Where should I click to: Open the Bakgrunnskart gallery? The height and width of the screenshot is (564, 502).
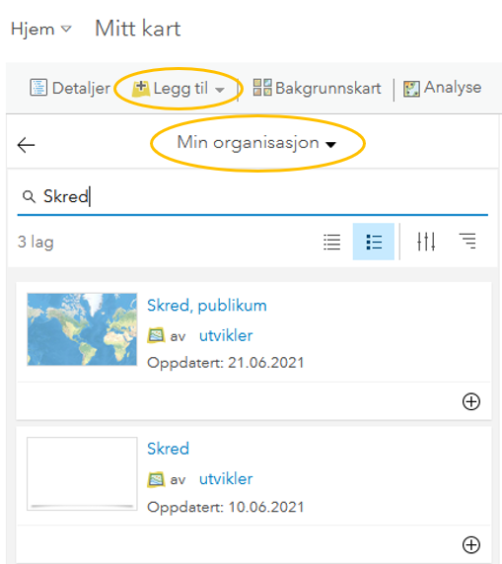pos(317,88)
